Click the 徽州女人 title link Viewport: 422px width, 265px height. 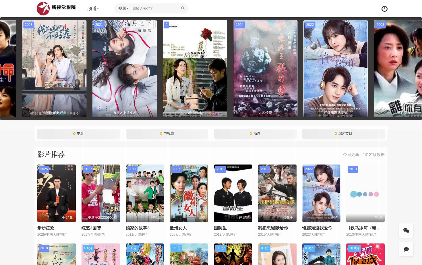178,228
